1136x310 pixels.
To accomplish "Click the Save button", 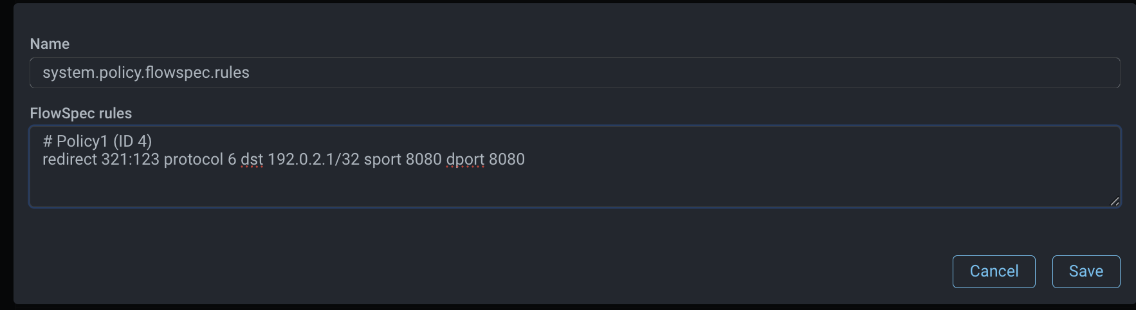I will click(x=1086, y=271).
